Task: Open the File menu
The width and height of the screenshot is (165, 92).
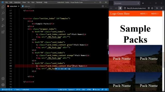Action: pyautogui.click(x=6, y=2)
